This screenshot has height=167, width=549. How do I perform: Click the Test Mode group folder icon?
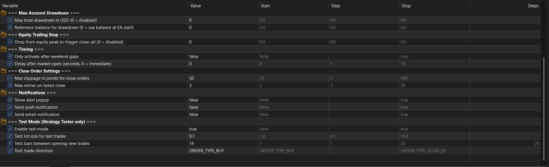click(x=3, y=121)
